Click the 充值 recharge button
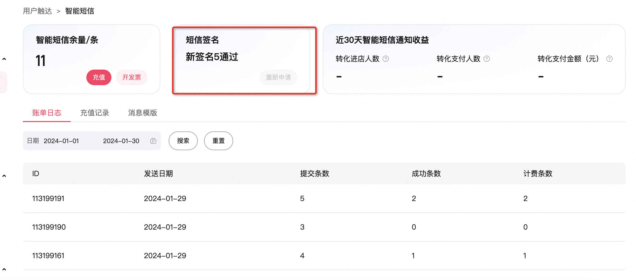636x280 pixels. tap(99, 77)
